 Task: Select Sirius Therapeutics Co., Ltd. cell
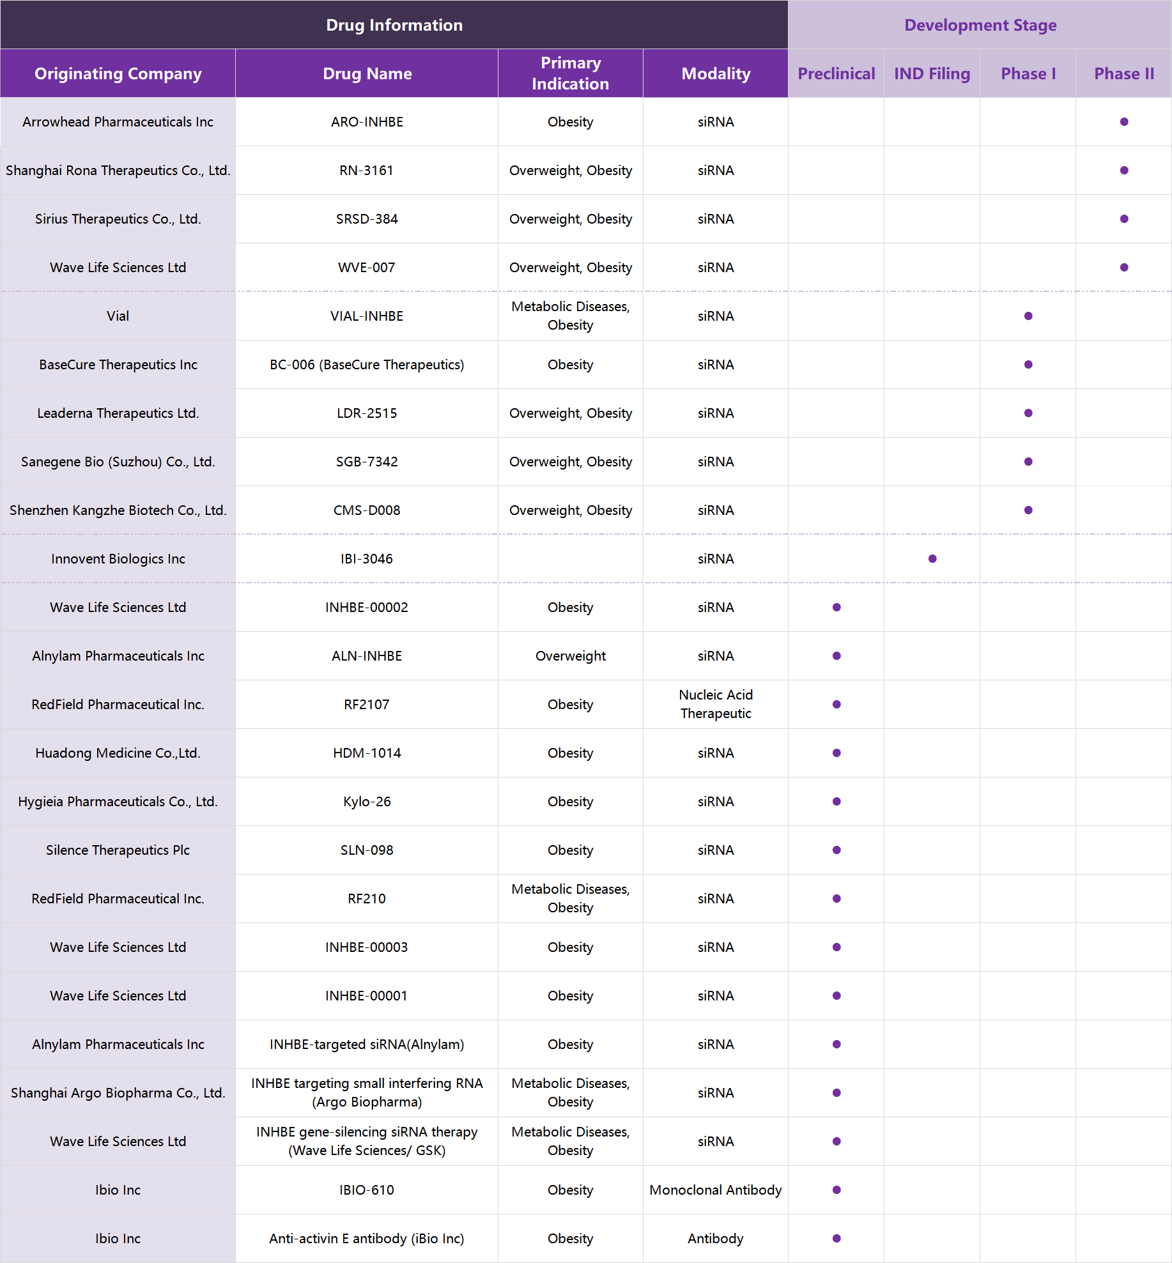118,219
